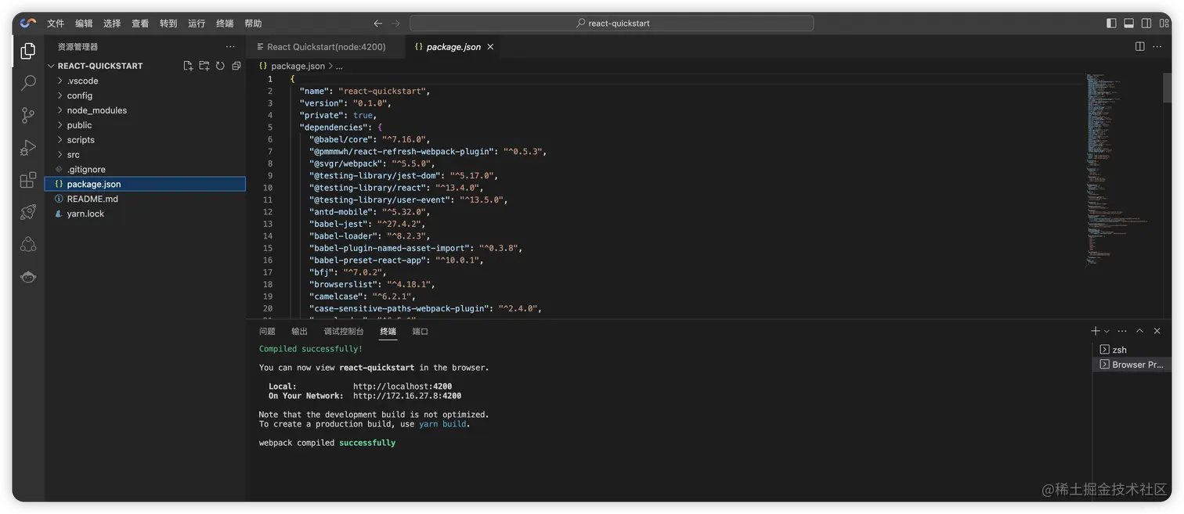The height and width of the screenshot is (514, 1184).
Task: Close the package.json editor tab
Action: (490, 47)
